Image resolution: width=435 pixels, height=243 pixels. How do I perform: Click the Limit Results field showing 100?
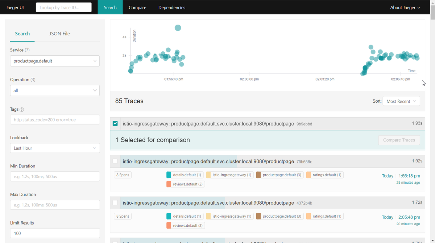click(55, 233)
